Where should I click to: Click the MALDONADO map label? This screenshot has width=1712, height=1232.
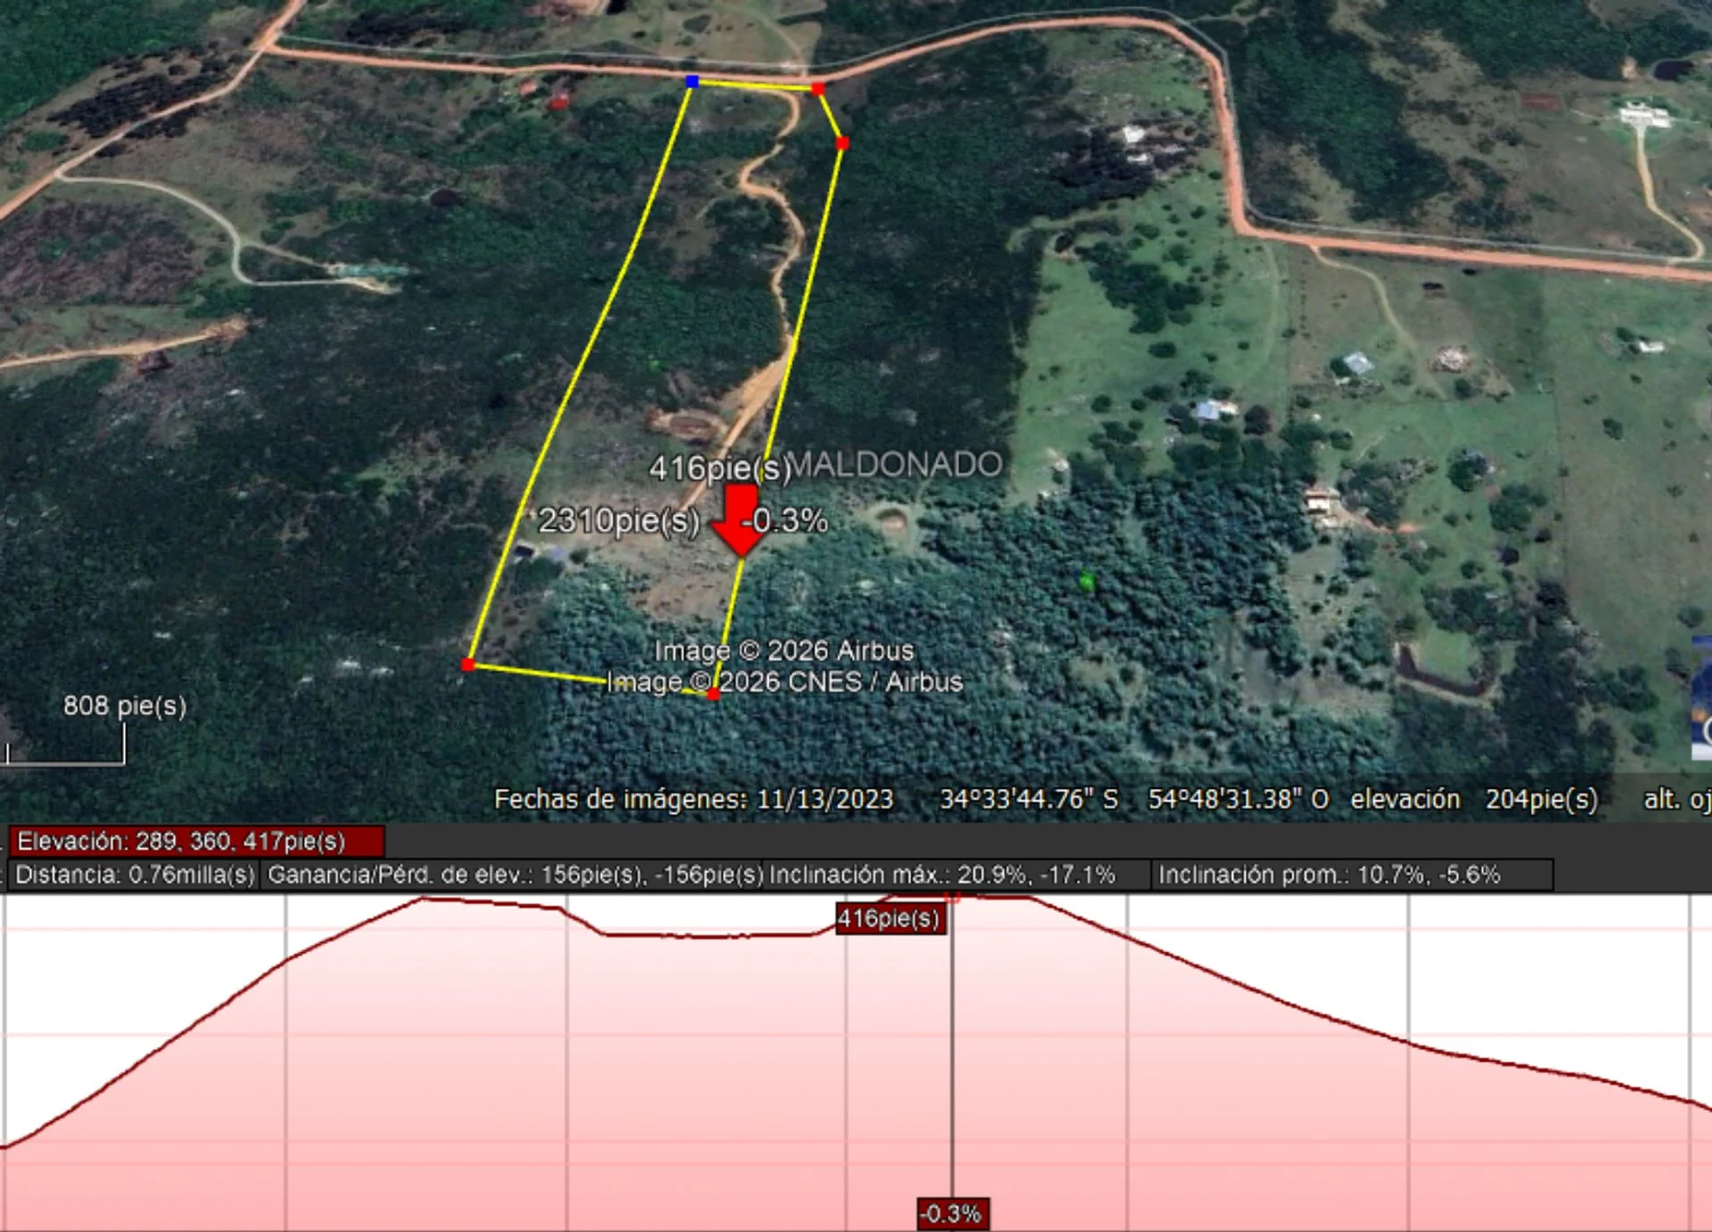point(896,464)
